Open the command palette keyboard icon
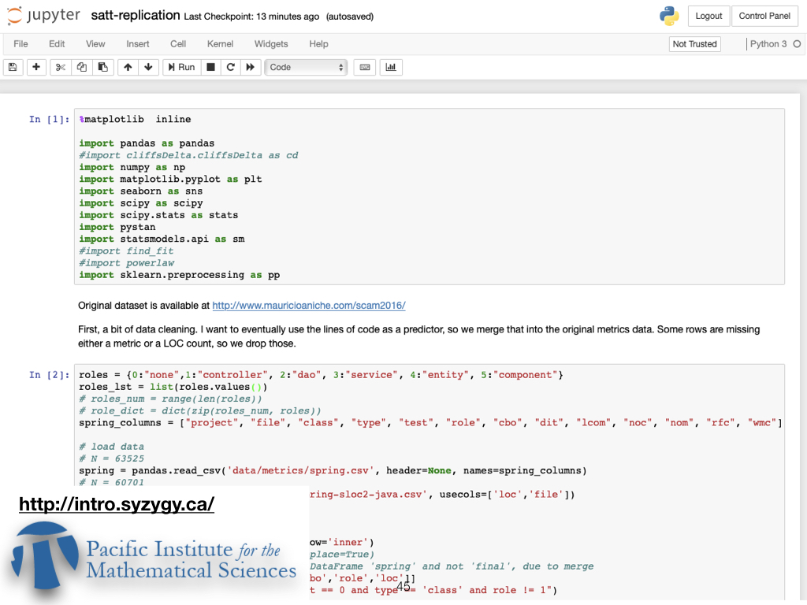807x605 pixels. pos(364,68)
